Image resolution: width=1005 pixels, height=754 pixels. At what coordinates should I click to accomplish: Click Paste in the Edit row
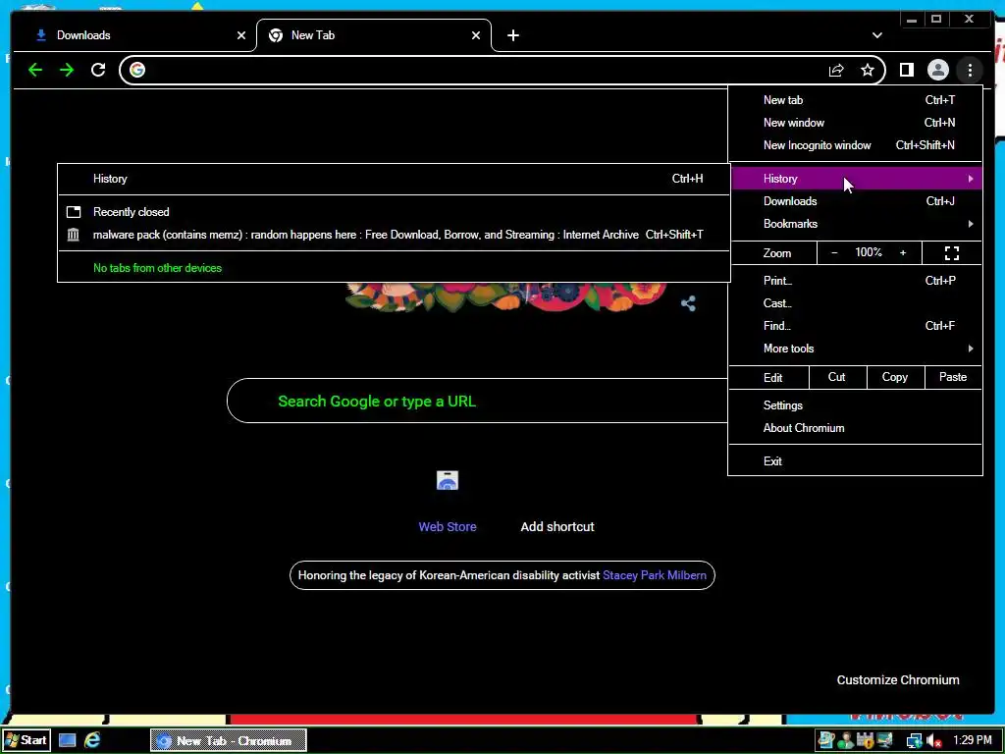(953, 377)
